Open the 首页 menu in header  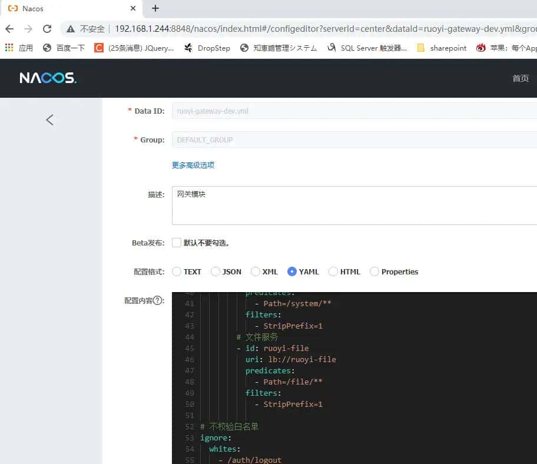pos(521,78)
